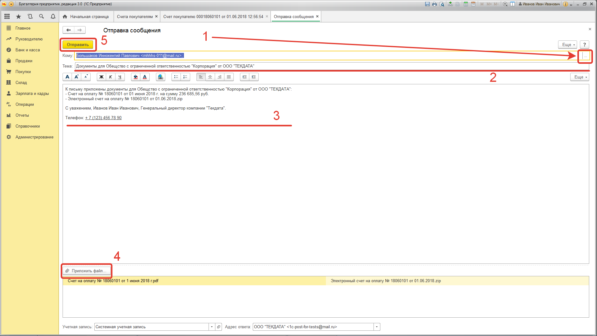The width and height of the screenshot is (597, 336).
Task: Open help with the ? button
Action: pyautogui.click(x=585, y=44)
